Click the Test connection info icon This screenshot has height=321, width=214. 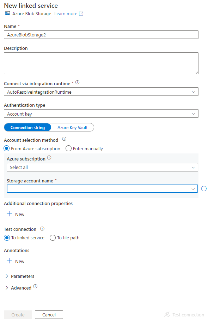pyautogui.click(x=42, y=228)
